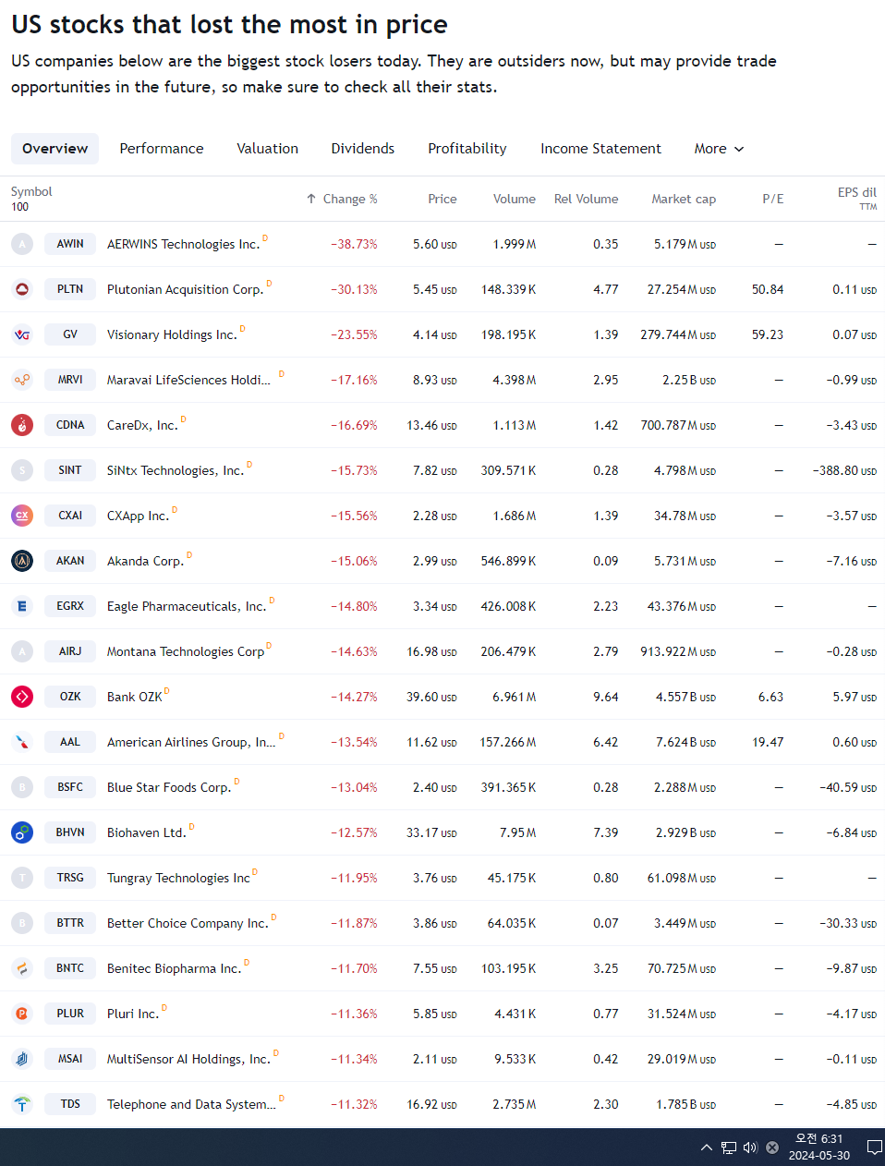Open the taskbar network icon
This screenshot has height=1166, width=885.
[x=729, y=1148]
